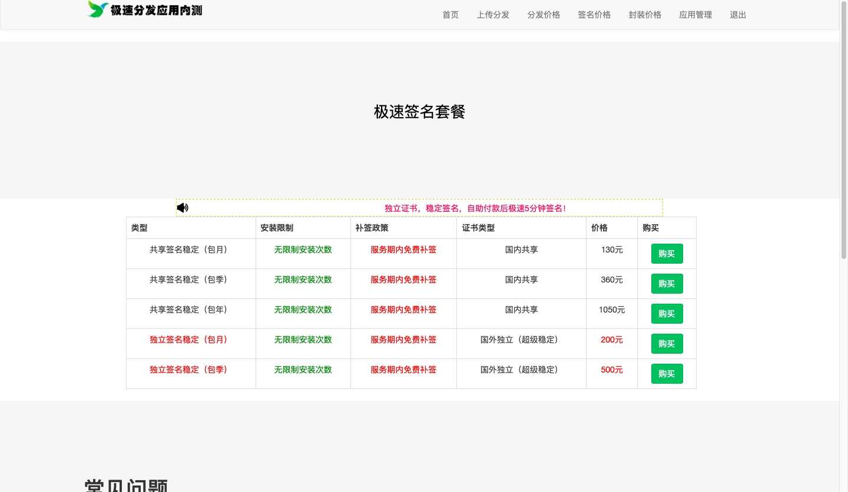
Task: Go to 上传分发 upload page
Action: click(x=493, y=15)
